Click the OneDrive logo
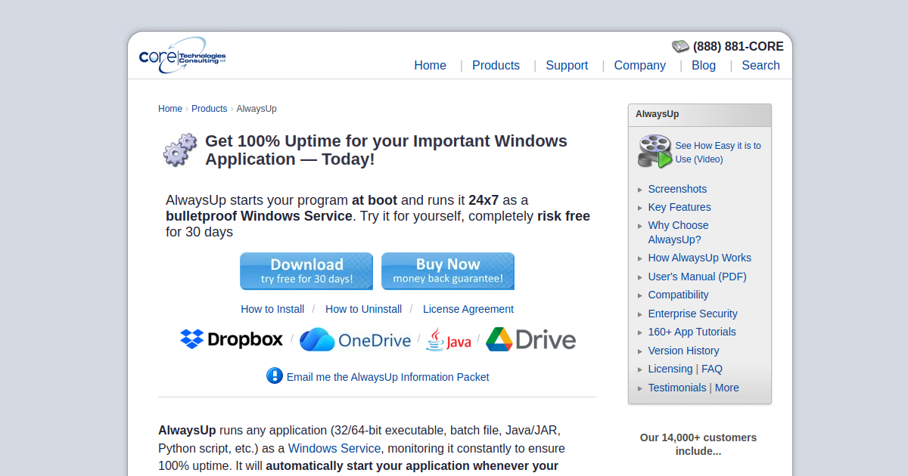 355,340
